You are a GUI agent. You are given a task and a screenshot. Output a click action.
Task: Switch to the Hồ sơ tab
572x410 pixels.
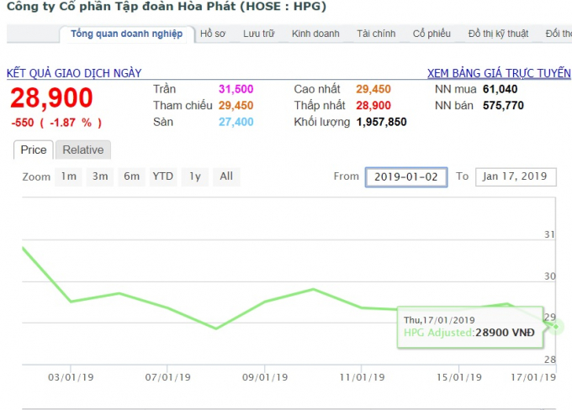click(x=213, y=34)
